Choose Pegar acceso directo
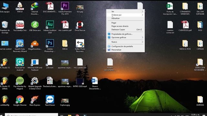The height and width of the screenshot is (116, 207). 125,26
